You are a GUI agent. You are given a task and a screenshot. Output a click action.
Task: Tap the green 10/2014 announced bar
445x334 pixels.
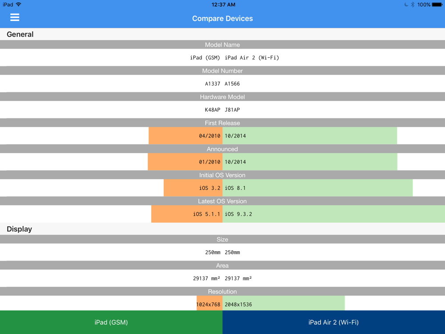point(310,162)
